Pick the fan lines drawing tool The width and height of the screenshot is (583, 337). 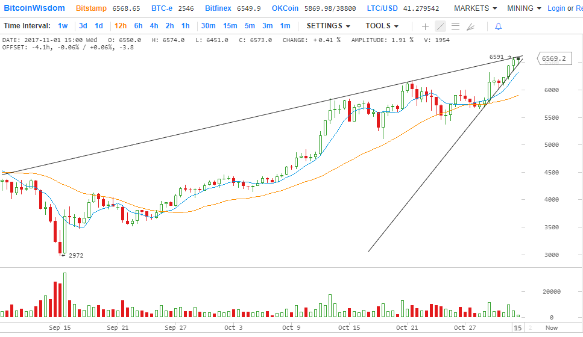470,26
